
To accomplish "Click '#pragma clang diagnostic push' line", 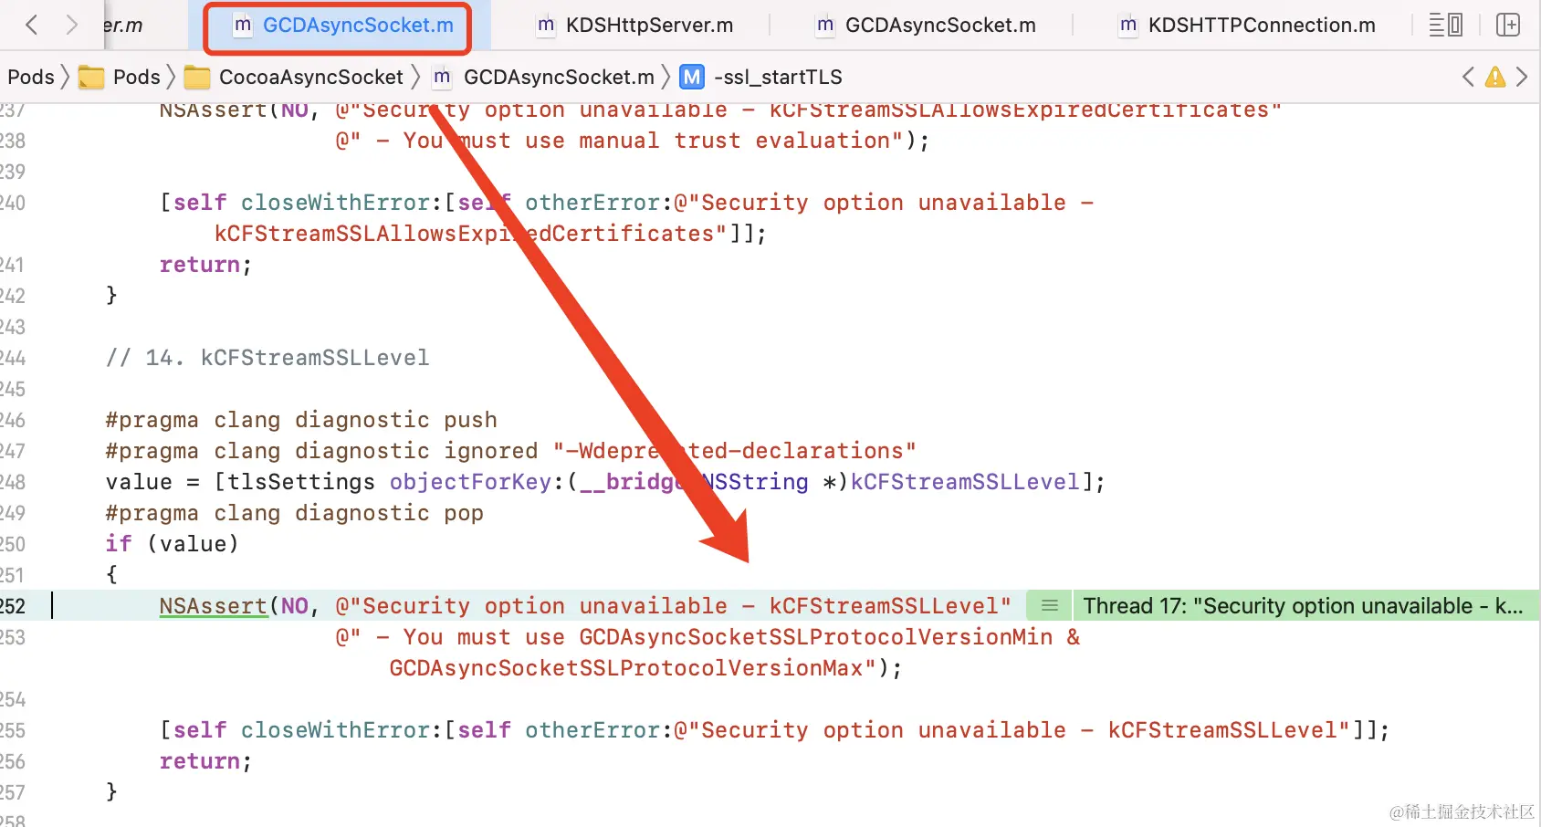I will (x=301, y=420).
